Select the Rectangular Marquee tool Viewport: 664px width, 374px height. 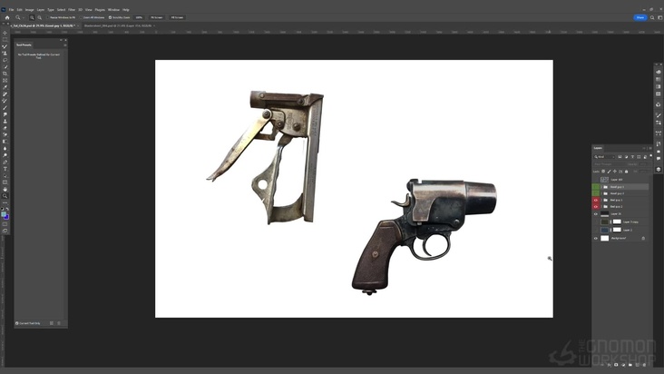tap(5, 40)
